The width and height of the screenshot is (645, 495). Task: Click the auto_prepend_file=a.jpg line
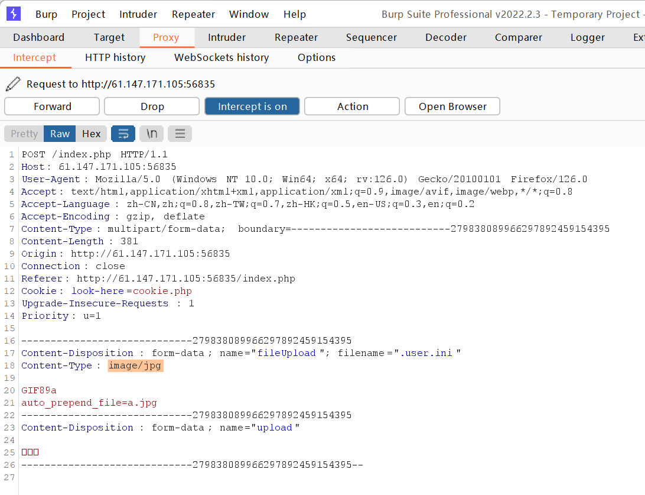coord(89,403)
